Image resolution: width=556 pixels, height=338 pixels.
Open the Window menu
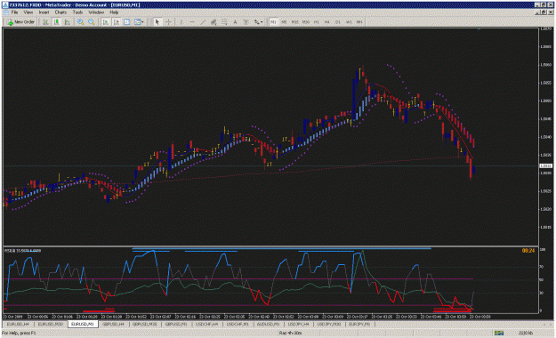click(x=96, y=12)
